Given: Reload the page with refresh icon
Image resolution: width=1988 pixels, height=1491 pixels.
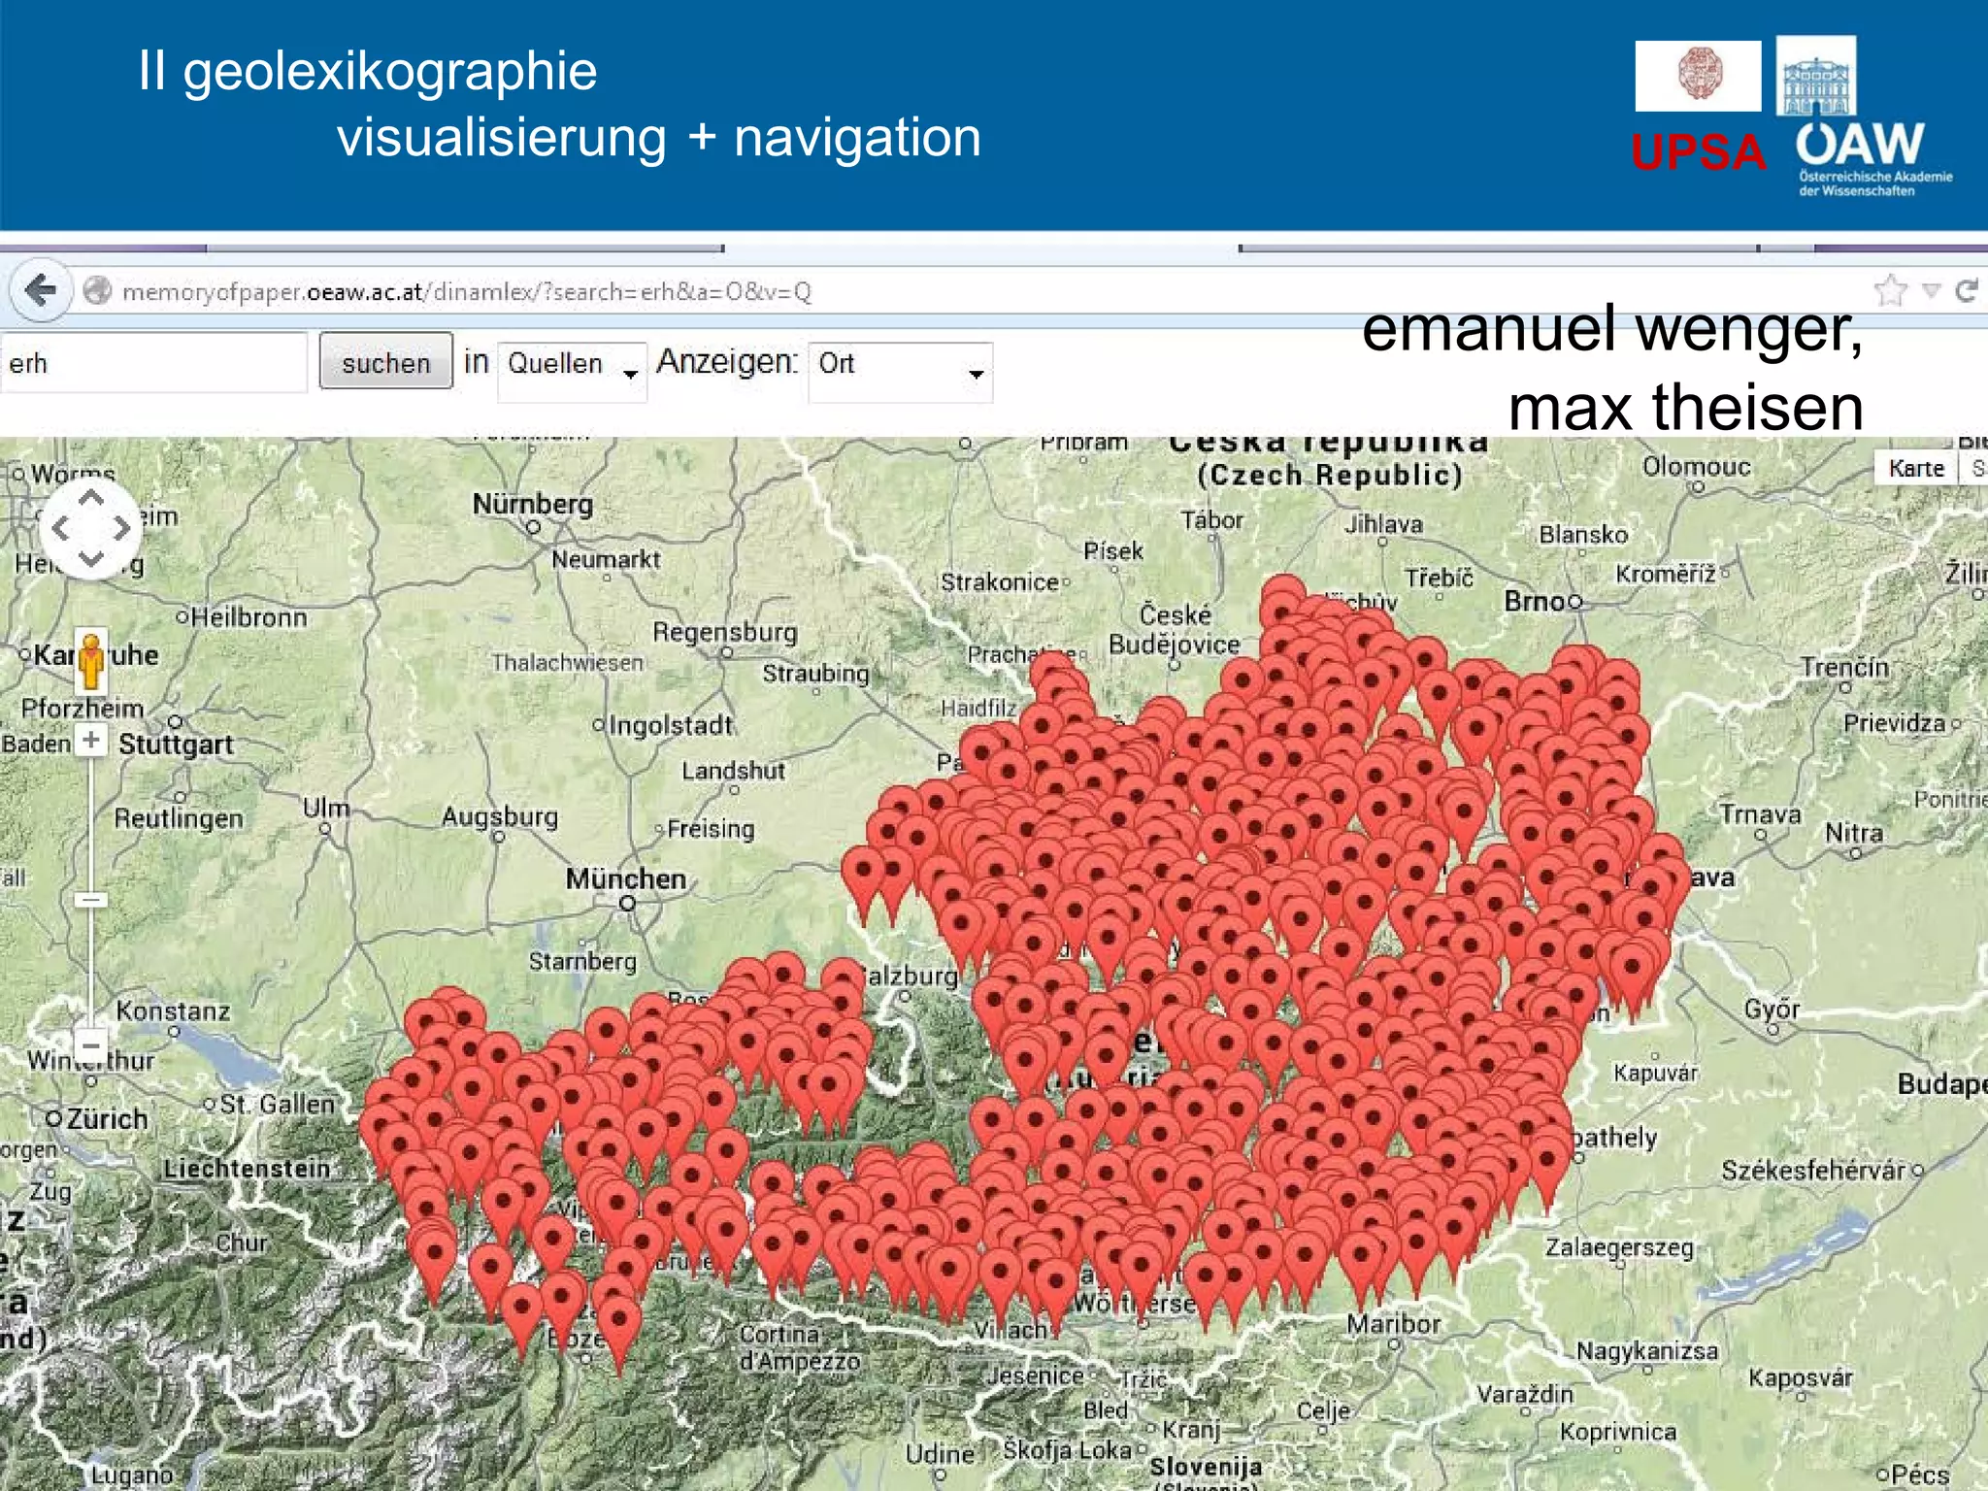Looking at the screenshot, I should 1966,290.
